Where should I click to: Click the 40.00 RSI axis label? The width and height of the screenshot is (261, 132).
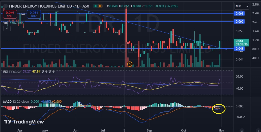(x=240, y=88)
